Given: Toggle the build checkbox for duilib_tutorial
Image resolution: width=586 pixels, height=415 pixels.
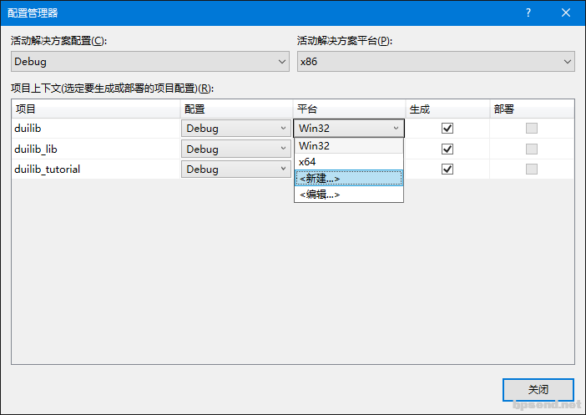Looking at the screenshot, I should coord(447,169).
